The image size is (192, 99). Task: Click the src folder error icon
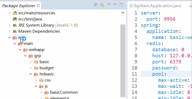[x=15, y=38]
